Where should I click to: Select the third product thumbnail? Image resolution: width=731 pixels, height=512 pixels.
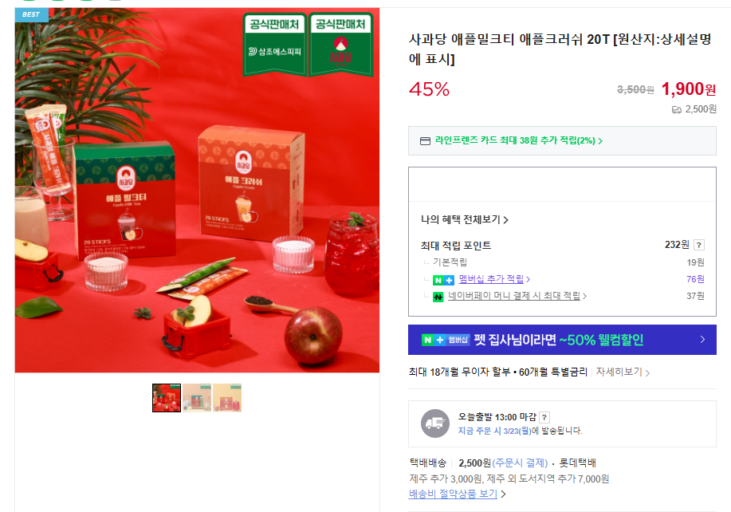(x=227, y=398)
